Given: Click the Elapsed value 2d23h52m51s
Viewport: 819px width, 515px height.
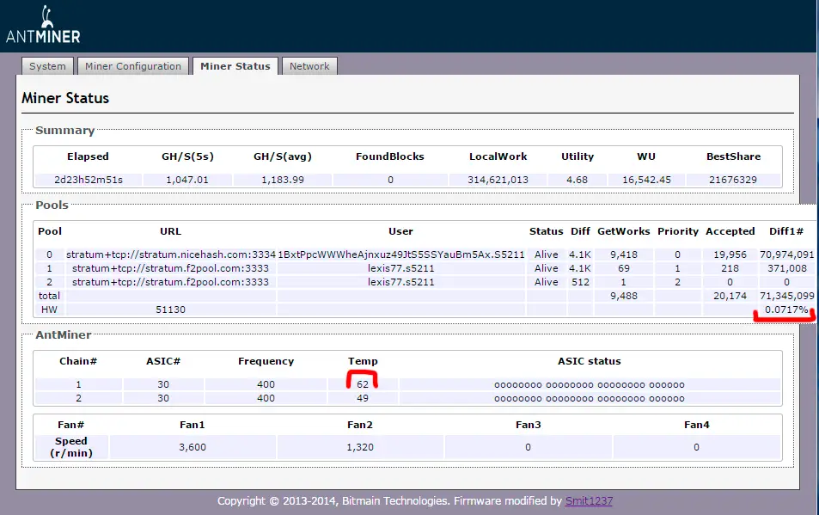Looking at the screenshot, I should coord(89,180).
